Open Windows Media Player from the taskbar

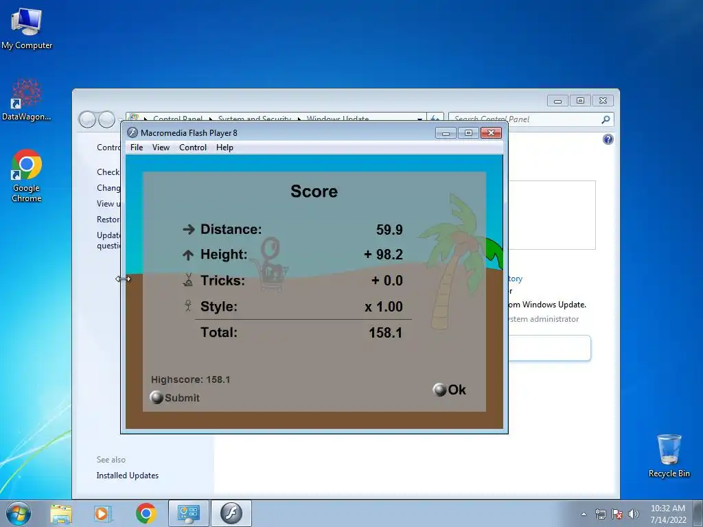[x=102, y=513]
